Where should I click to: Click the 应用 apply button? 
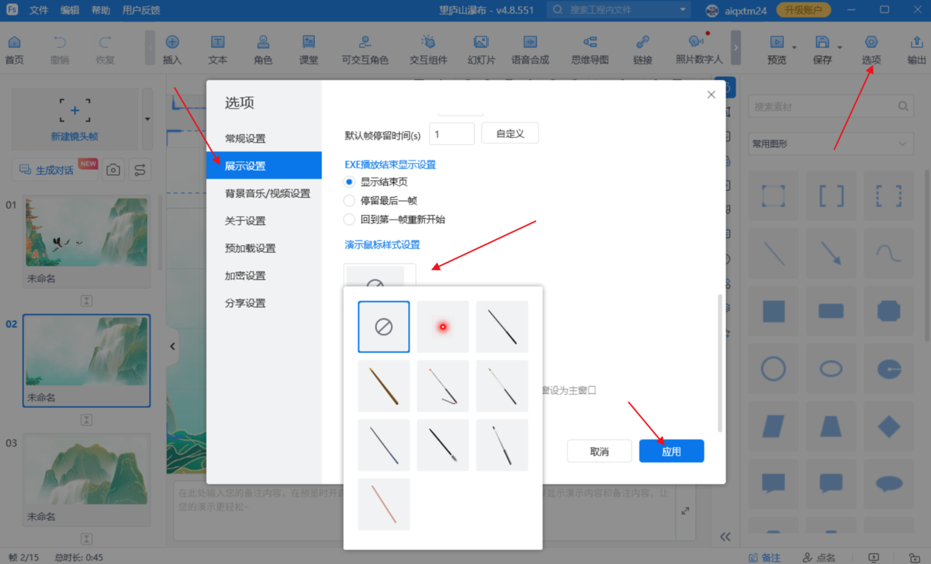click(x=671, y=451)
